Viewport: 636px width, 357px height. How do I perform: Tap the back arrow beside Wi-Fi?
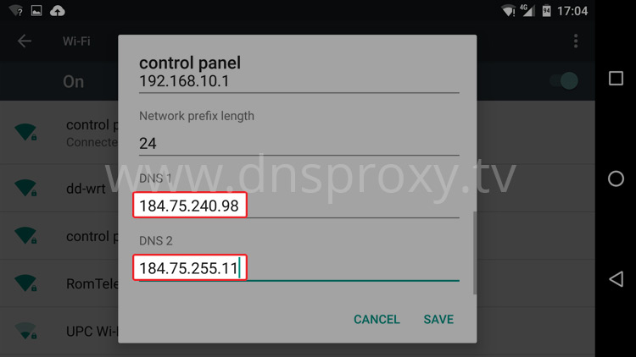[25, 41]
